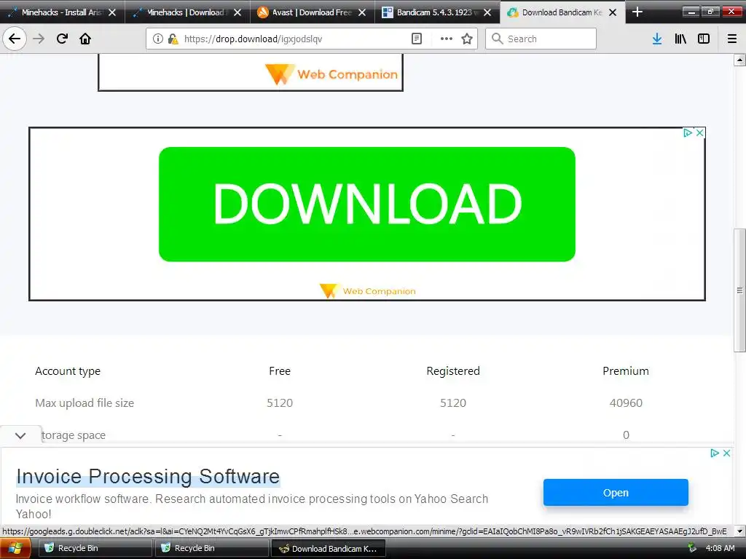Open the Invoice Processing Software headline

click(x=148, y=476)
